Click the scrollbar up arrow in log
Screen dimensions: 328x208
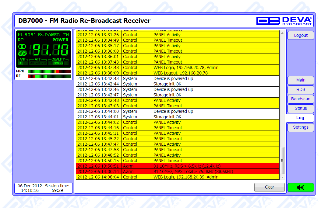point(282,32)
